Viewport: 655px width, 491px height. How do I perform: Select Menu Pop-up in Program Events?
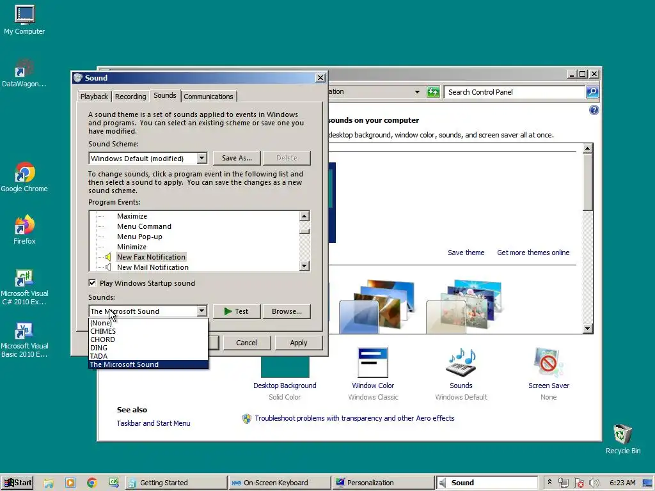pyautogui.click(x=139, y=237)
